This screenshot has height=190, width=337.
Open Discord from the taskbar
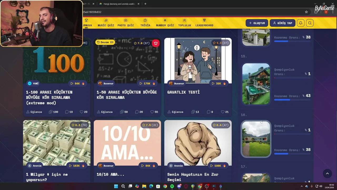click(x=179, y=186)
